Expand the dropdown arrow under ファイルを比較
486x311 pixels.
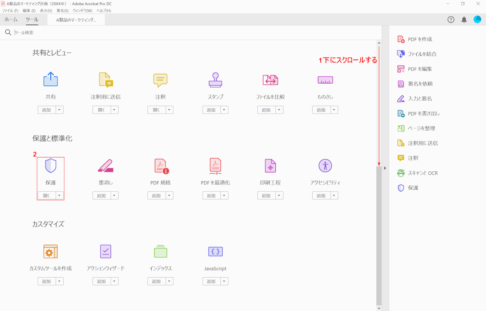click(x=279, y=110)
